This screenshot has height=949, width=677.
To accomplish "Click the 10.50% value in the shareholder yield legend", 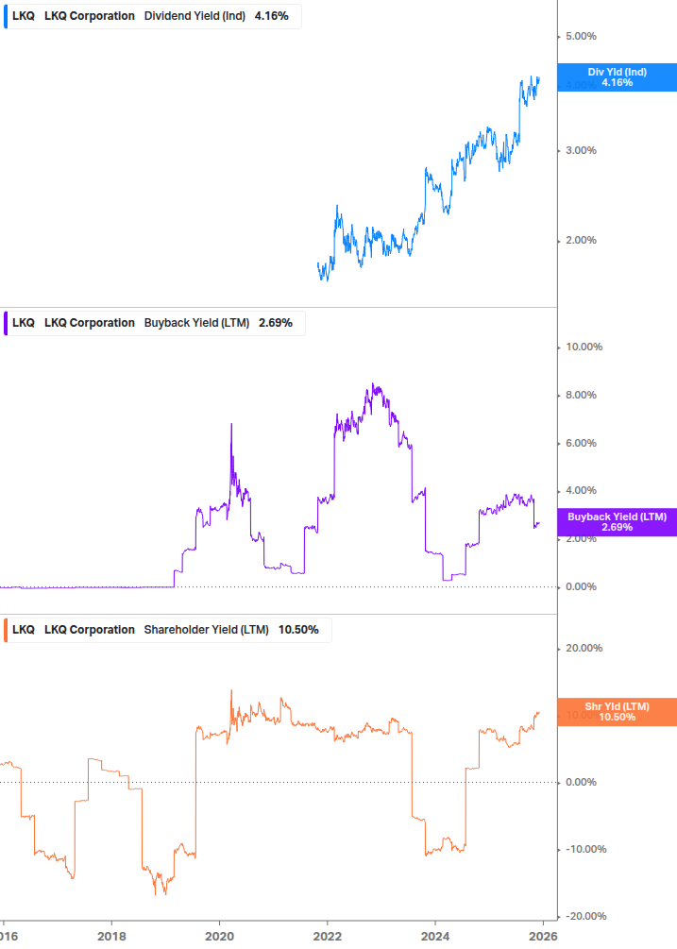I will click(298, 630).
